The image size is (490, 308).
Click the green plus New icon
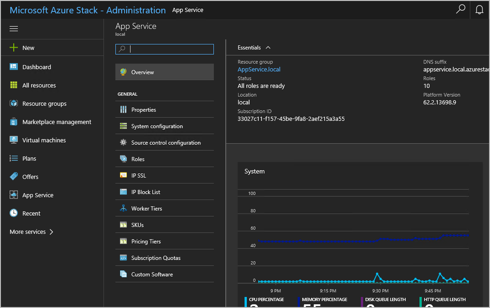(14, 48)
